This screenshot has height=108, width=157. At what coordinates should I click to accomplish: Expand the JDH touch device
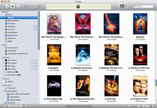[4, 69]
